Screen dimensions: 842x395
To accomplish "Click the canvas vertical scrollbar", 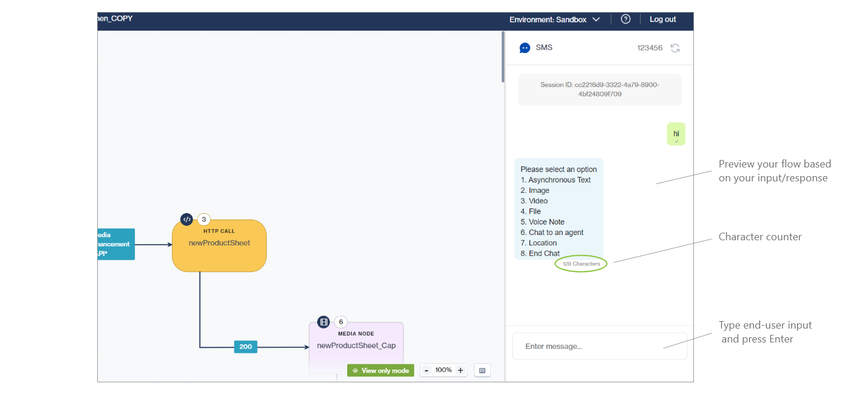I will point(503,57).
